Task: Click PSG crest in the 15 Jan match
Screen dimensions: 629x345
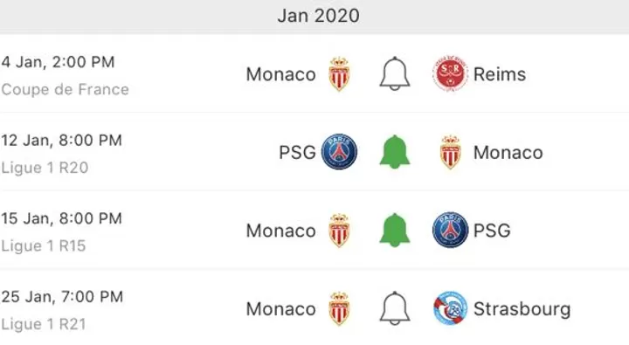Action: (x=450, y=230)
